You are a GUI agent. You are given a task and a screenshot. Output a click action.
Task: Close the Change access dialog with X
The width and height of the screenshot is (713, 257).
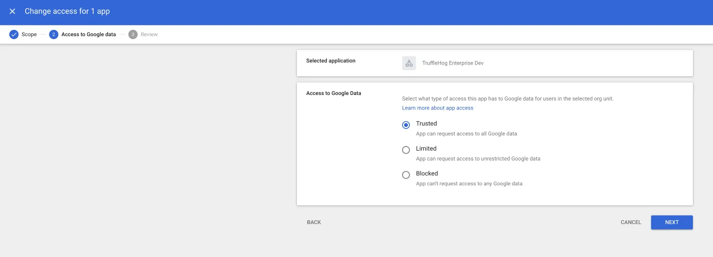tap(12, 11)
